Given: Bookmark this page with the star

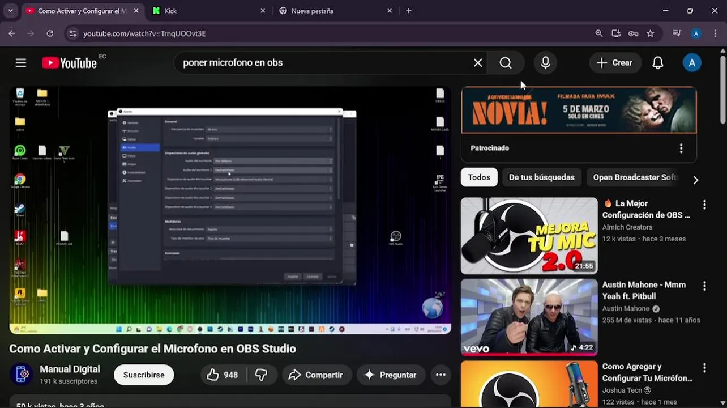Looking at the screenshot, I should 650,33.
